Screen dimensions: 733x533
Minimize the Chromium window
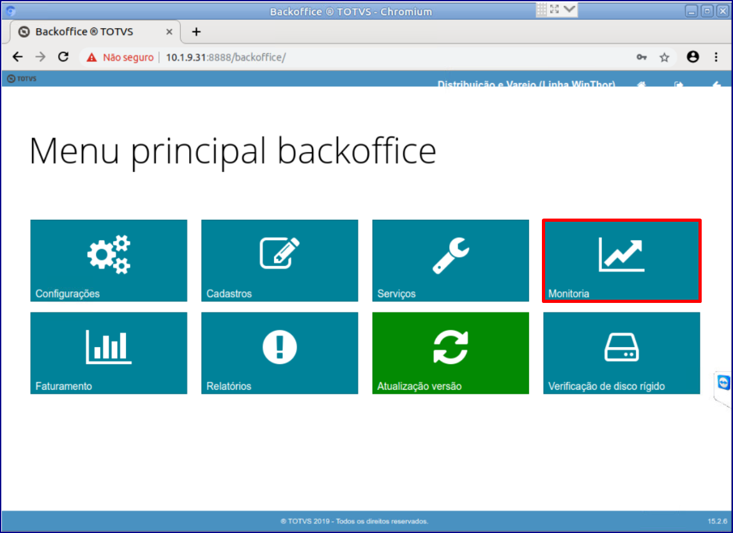point(691,12)
